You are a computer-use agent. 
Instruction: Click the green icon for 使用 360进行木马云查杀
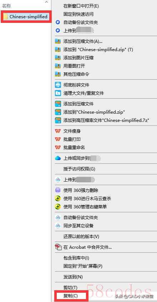(58, 199)
